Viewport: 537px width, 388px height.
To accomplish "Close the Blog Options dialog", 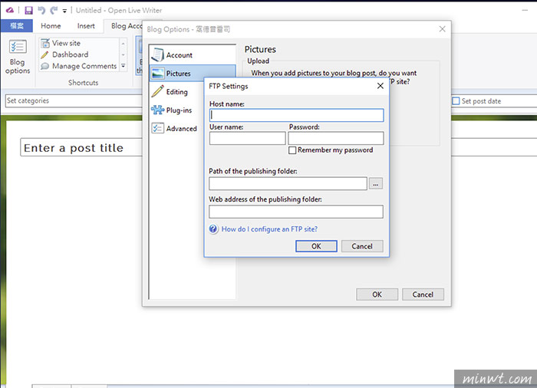I will [x=442, y=29].
